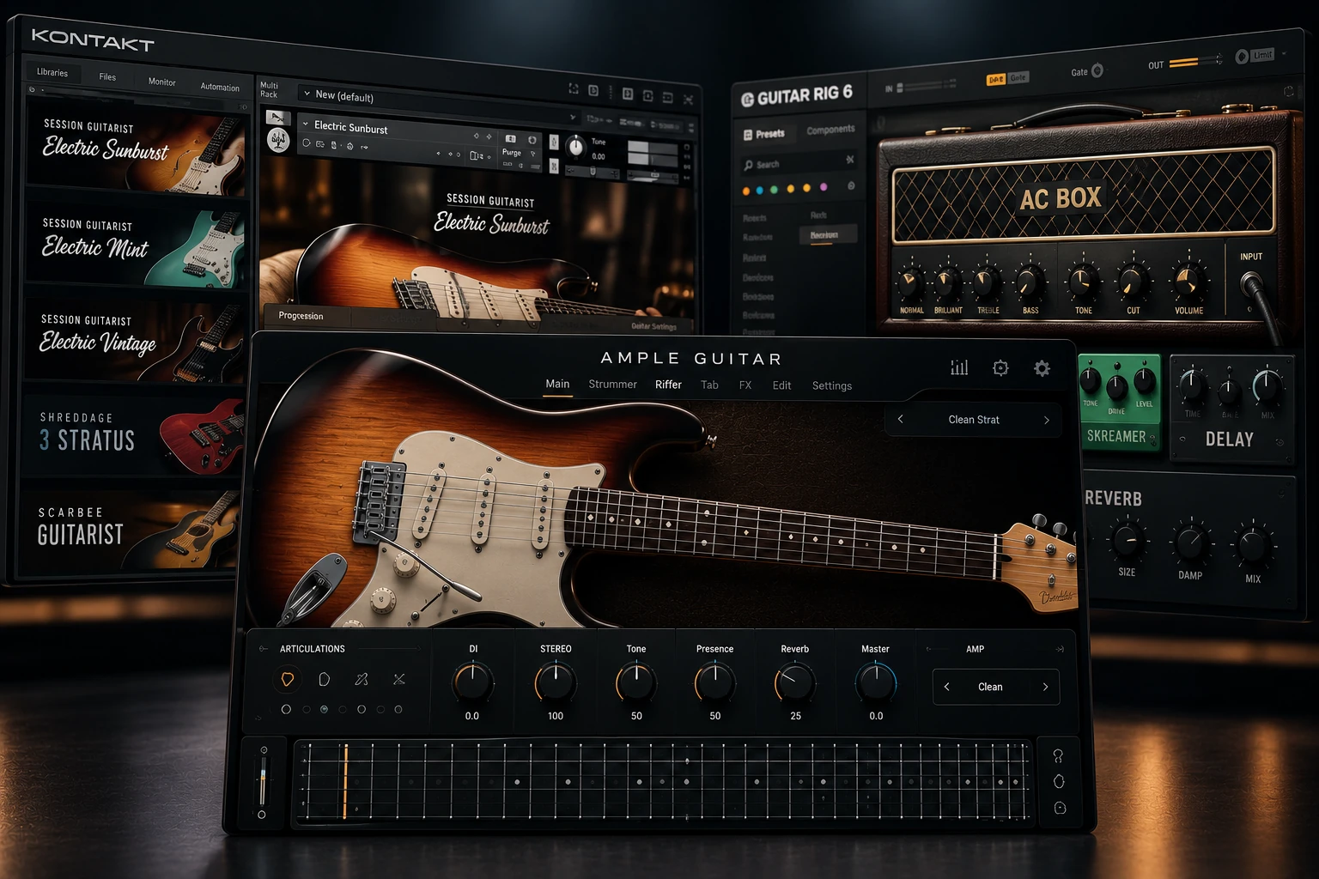
Task: Click the VOLUME knob on the AC BOX amp
Action: (x=1188, y=281)
